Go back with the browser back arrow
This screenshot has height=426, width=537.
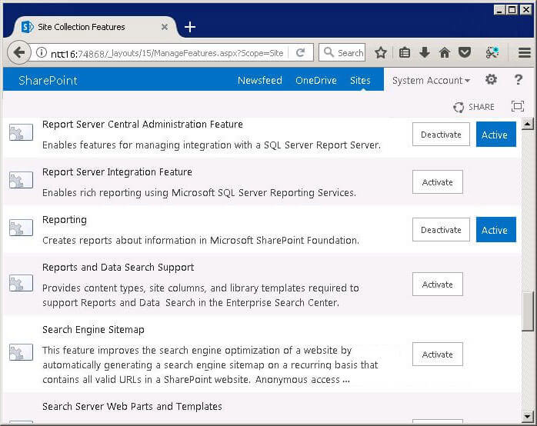tap(19, 53)
